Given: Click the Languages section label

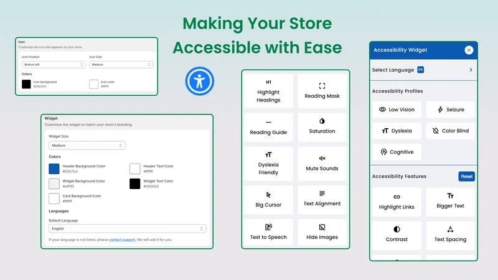Looking at the screenshot, I should [x=59, y=211].
